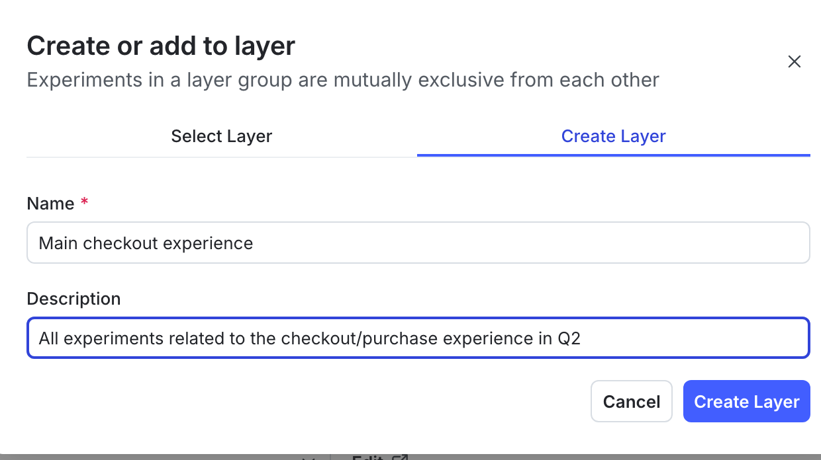
Task: Click the Main checkout experience name value
Action: [146, 243]
